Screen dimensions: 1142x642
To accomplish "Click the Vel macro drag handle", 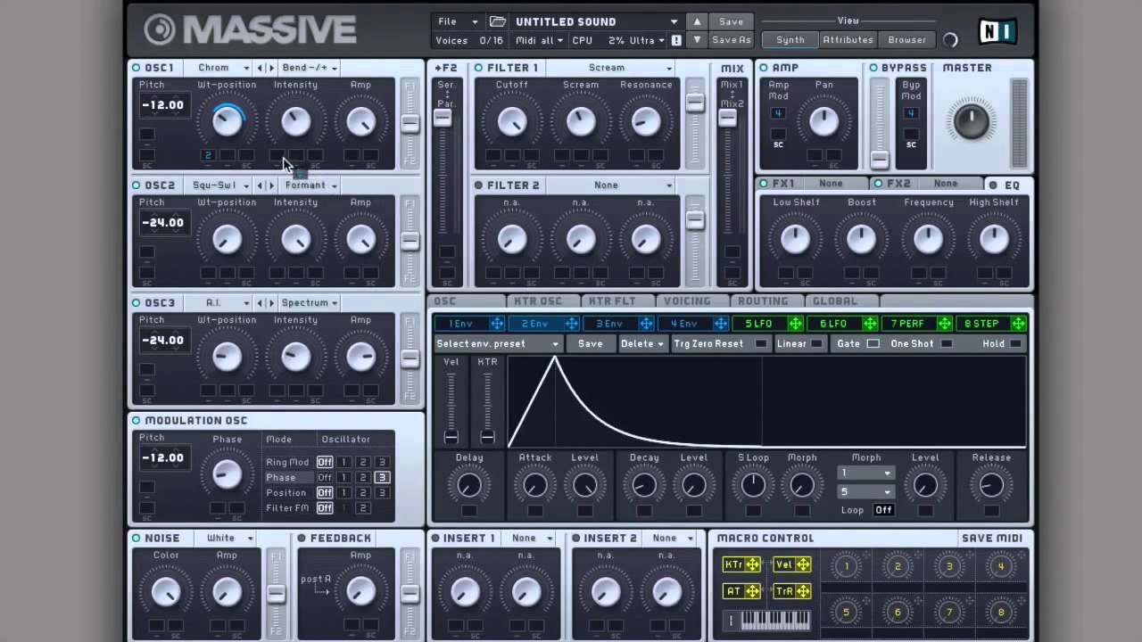I will click(803, 564).
